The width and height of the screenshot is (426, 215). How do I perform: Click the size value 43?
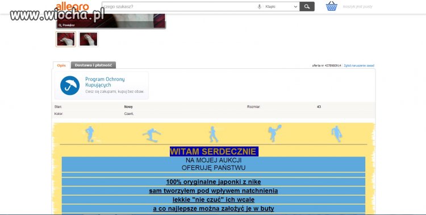tap(319, 107)
